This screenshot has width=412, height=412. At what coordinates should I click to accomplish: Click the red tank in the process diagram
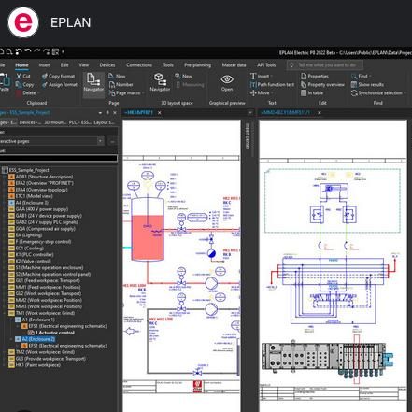tap(148, 230)
